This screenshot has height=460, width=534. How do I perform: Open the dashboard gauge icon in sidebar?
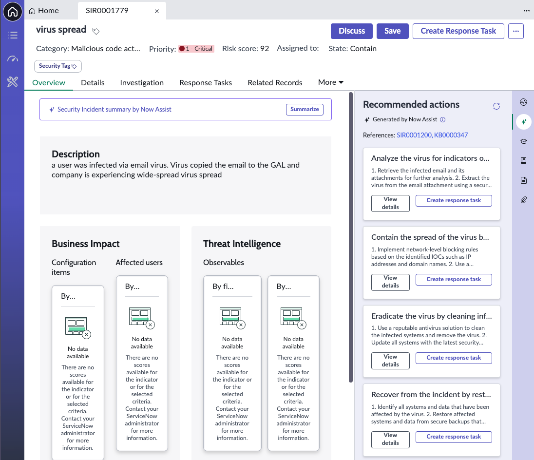click(13, 59)
